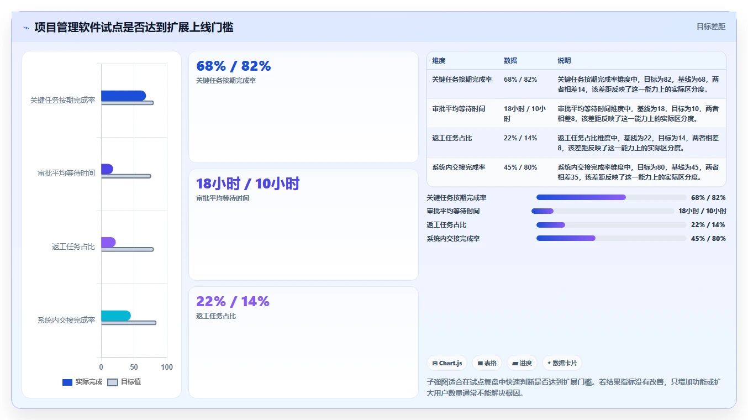
Task: Click the grey 目标值 bar for 关键任务按期完成率
Action: [x=127, y=103]
